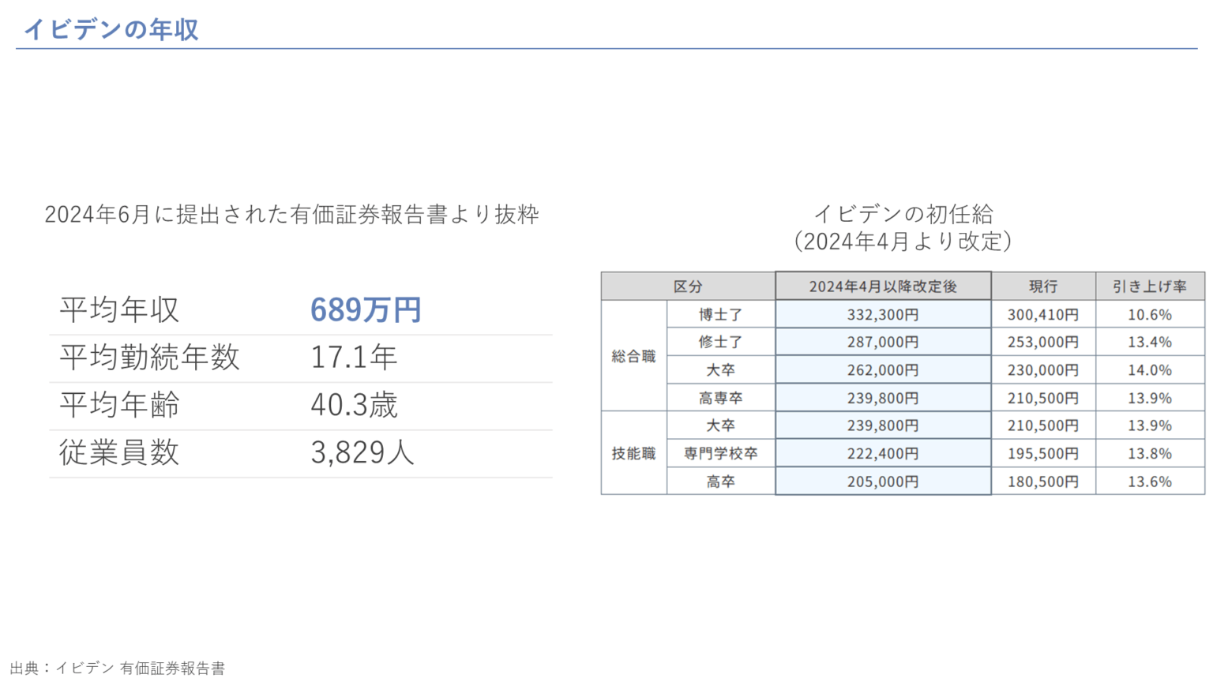Viewport: 1213px width, 682px height.
Task: Click the 14.0% raise rate cell
Action: [x=1150, y=369]
